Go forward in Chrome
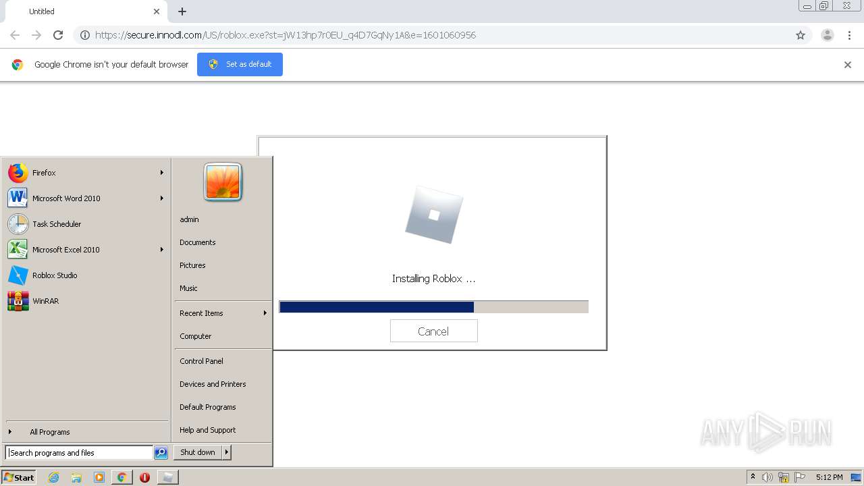864x486 pixels. [x=36, y=35]
